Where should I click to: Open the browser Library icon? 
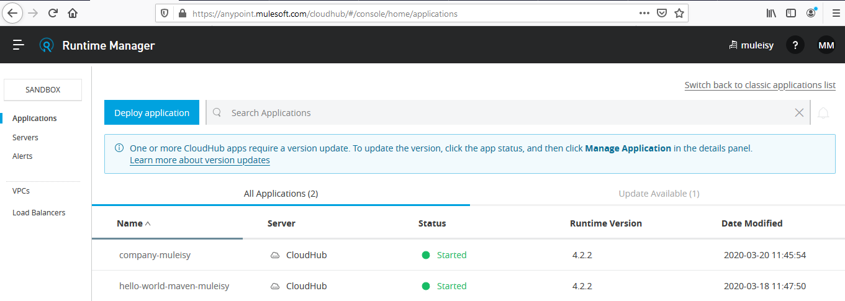[772, 13]
